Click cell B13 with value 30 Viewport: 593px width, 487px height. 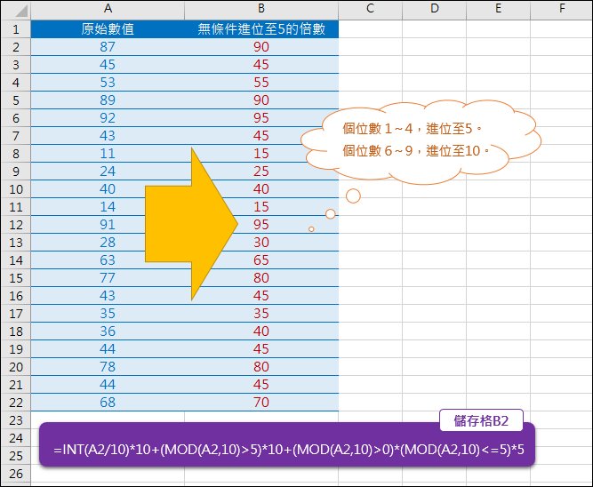click(261, 243)
